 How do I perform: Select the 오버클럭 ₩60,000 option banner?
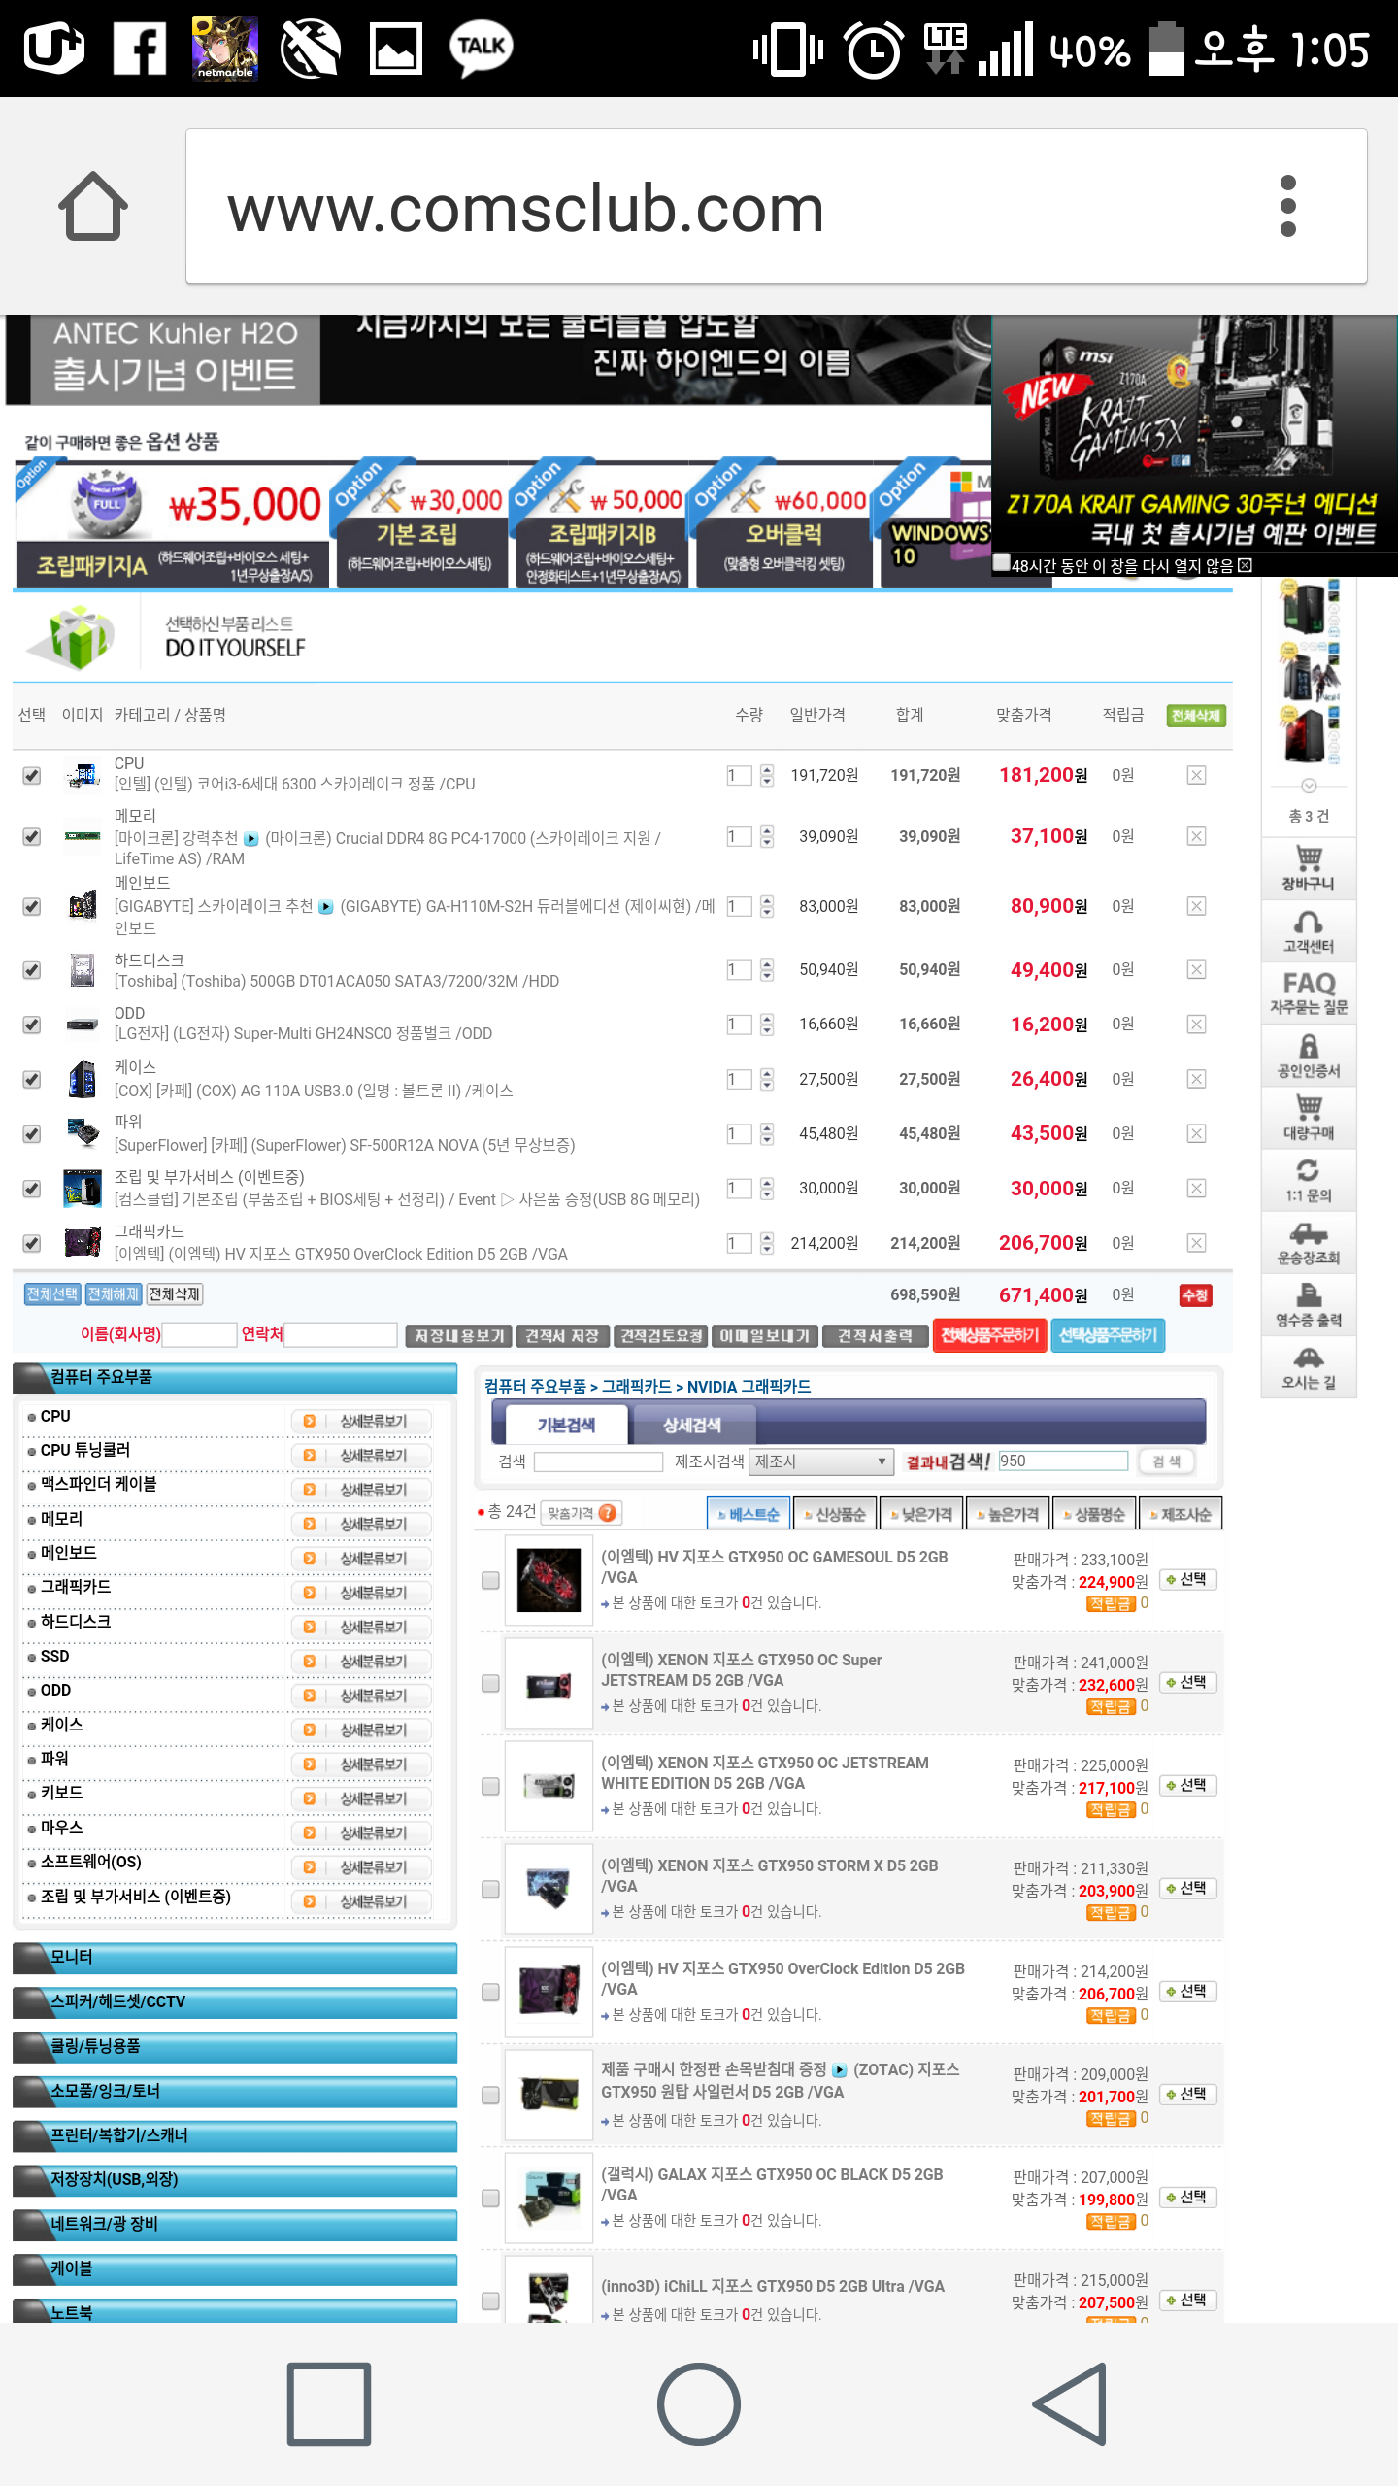[x=782, y=524]
